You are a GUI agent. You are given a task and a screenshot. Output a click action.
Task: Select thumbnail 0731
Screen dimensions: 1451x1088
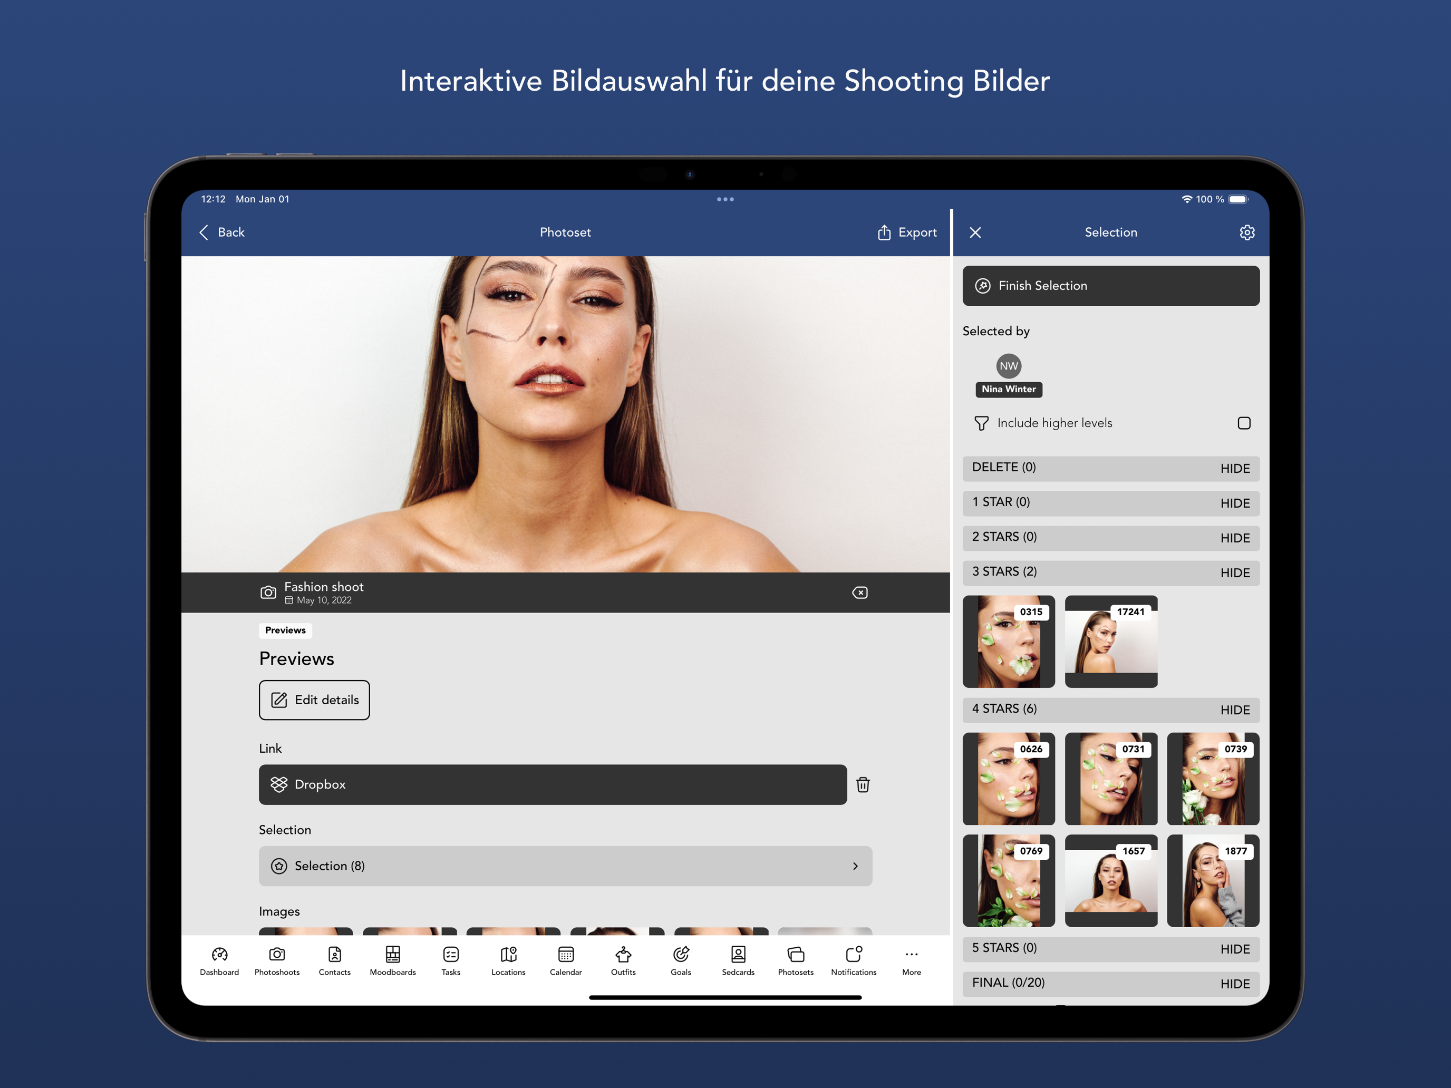(x=1110, y=779)
